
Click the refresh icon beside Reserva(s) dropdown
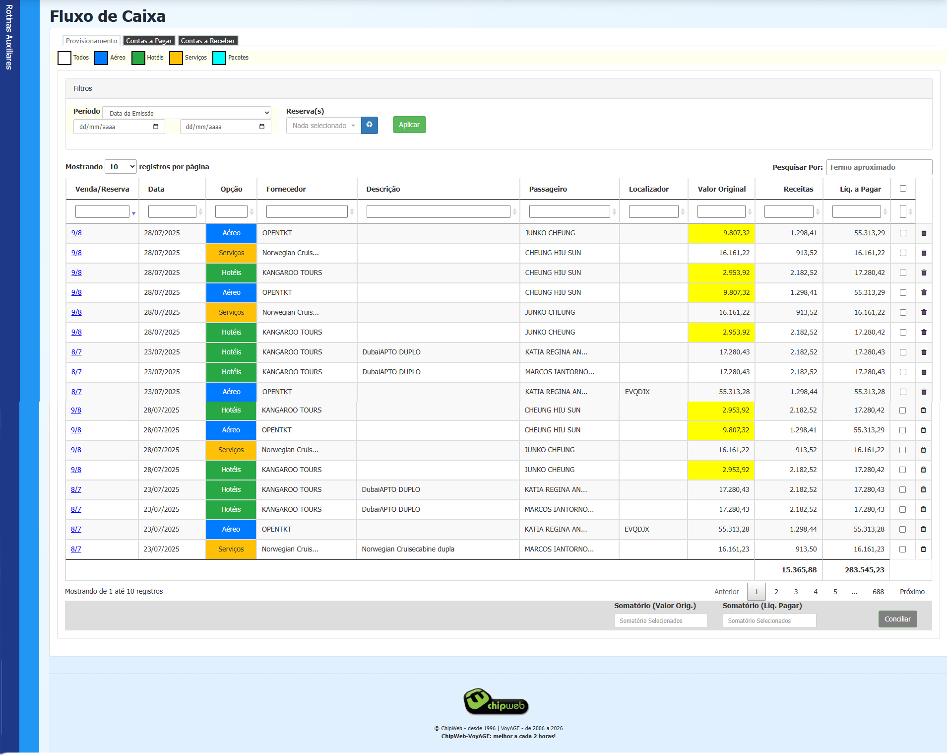pyautogui.click(x=369, y=125)
